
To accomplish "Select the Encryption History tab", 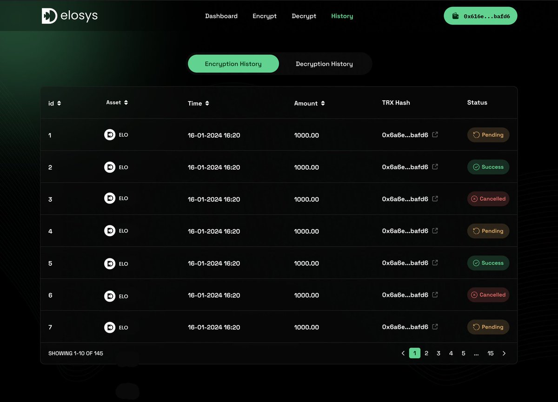I will point(233,64).
